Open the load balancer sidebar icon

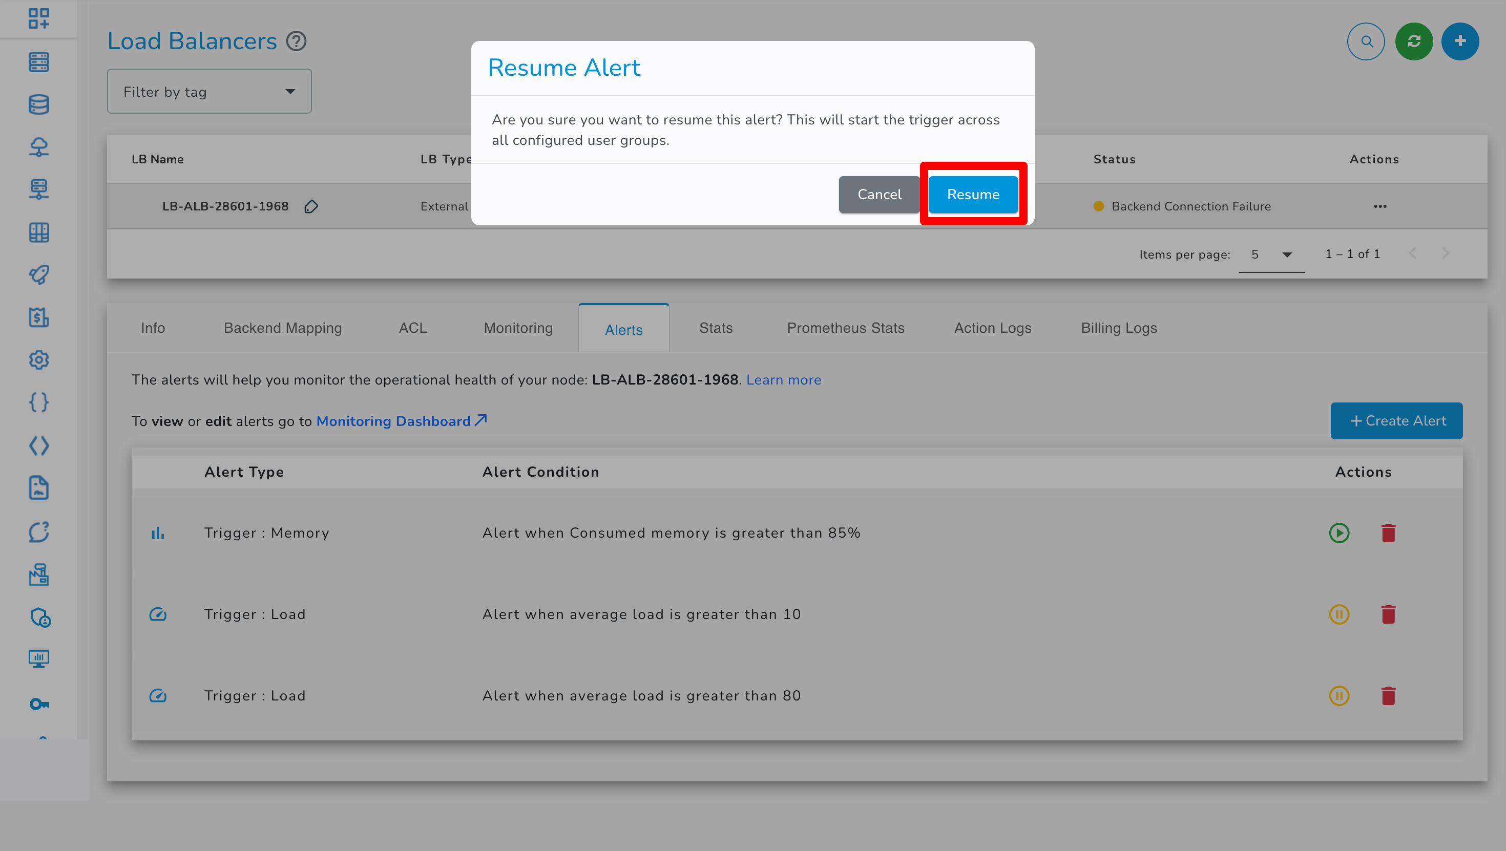click(x=38, y=189)
